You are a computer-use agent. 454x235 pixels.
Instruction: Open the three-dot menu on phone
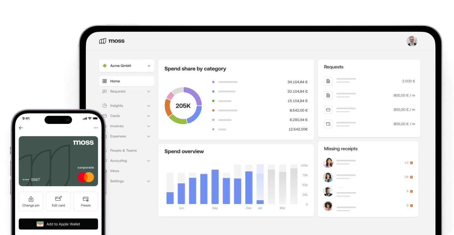tap(96, 128)
